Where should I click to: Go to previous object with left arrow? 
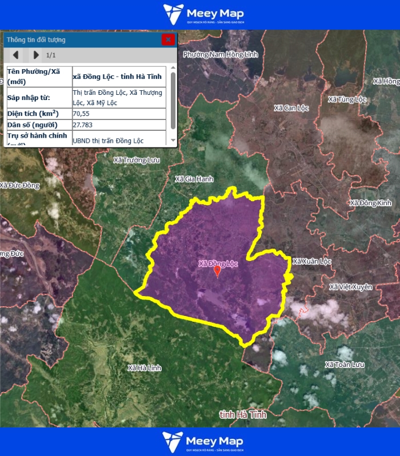[16, 55]
